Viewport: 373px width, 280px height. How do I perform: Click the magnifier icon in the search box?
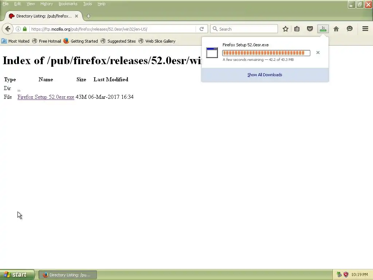pos(215,29)
